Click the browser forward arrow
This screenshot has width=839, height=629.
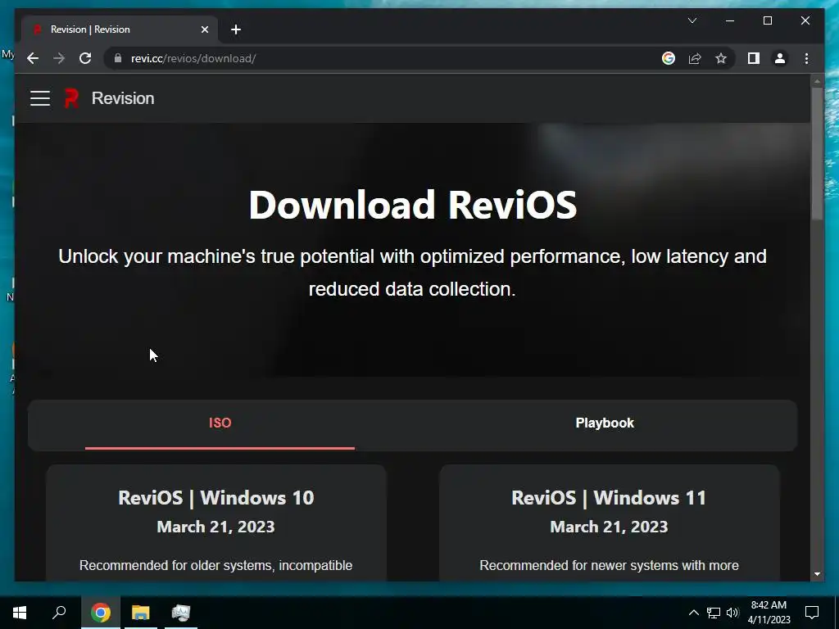click(59, 58)
